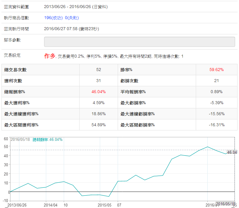The height and width of the screenshot is (208, 239).
Task: Click the 最大區間虧損率% value -16.31%
Action: (x=216, y=125)
